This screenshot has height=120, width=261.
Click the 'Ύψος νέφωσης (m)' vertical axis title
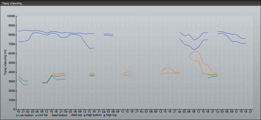[x=5, y=63]
